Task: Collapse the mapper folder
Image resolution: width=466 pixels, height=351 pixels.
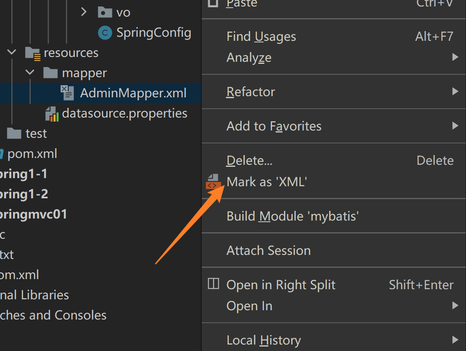Action: (x=30, y=73)
